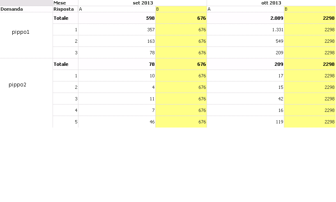Select the ott 2013 month column header
Screen dimensions: 336x202
(x=271, y=3)
